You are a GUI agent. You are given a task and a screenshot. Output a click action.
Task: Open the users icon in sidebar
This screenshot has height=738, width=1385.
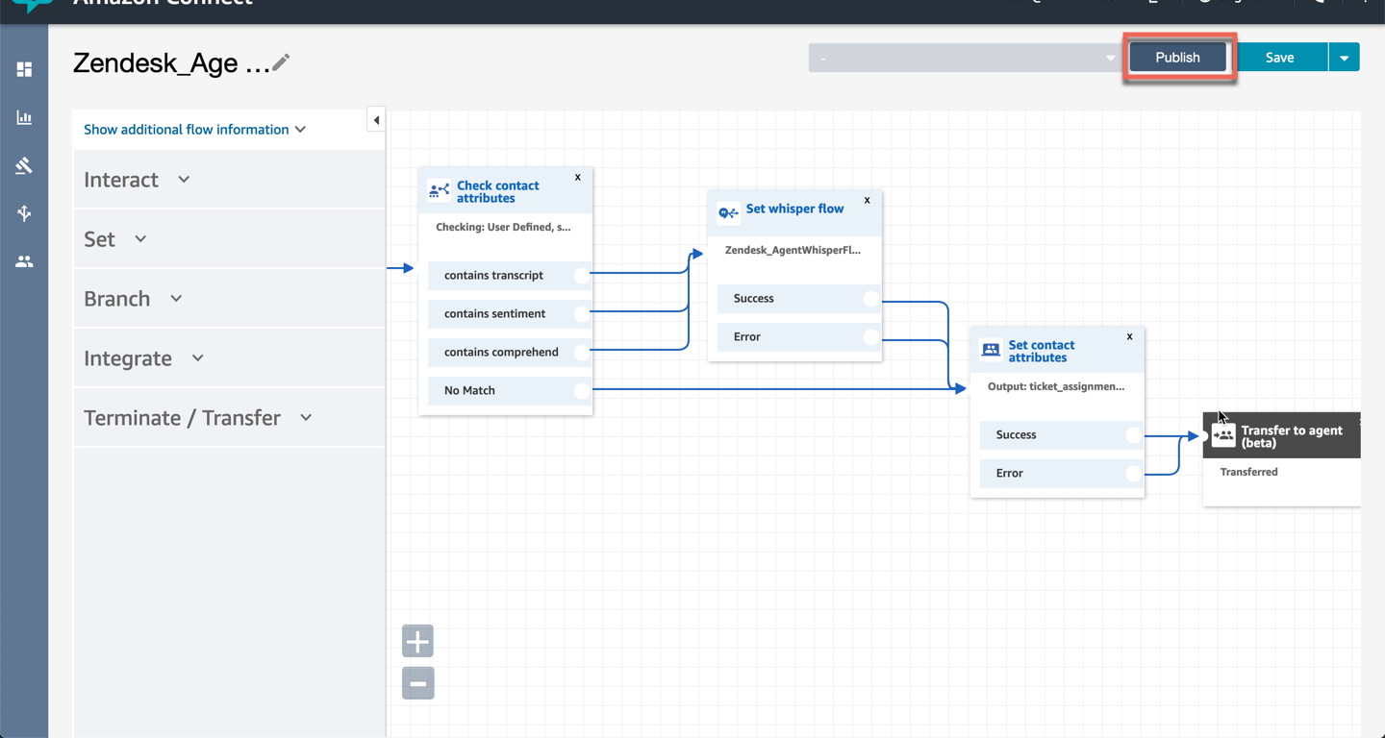tap(24, 261)
